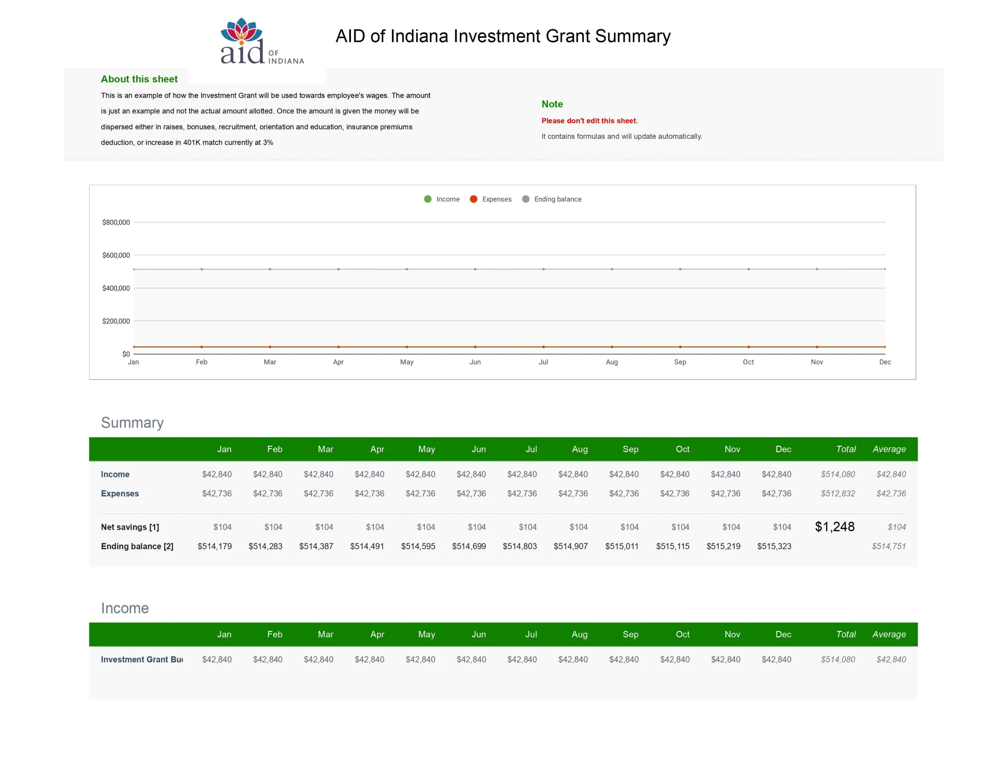
Task: Click the Ending balance legend label
Action: (557, 199)
